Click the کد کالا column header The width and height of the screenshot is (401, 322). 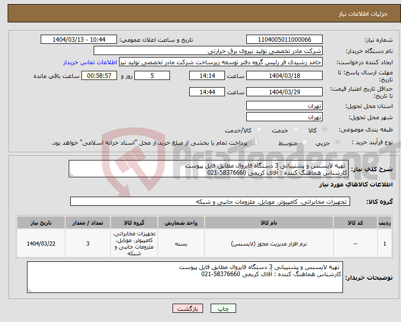click(x=355, y=223)
